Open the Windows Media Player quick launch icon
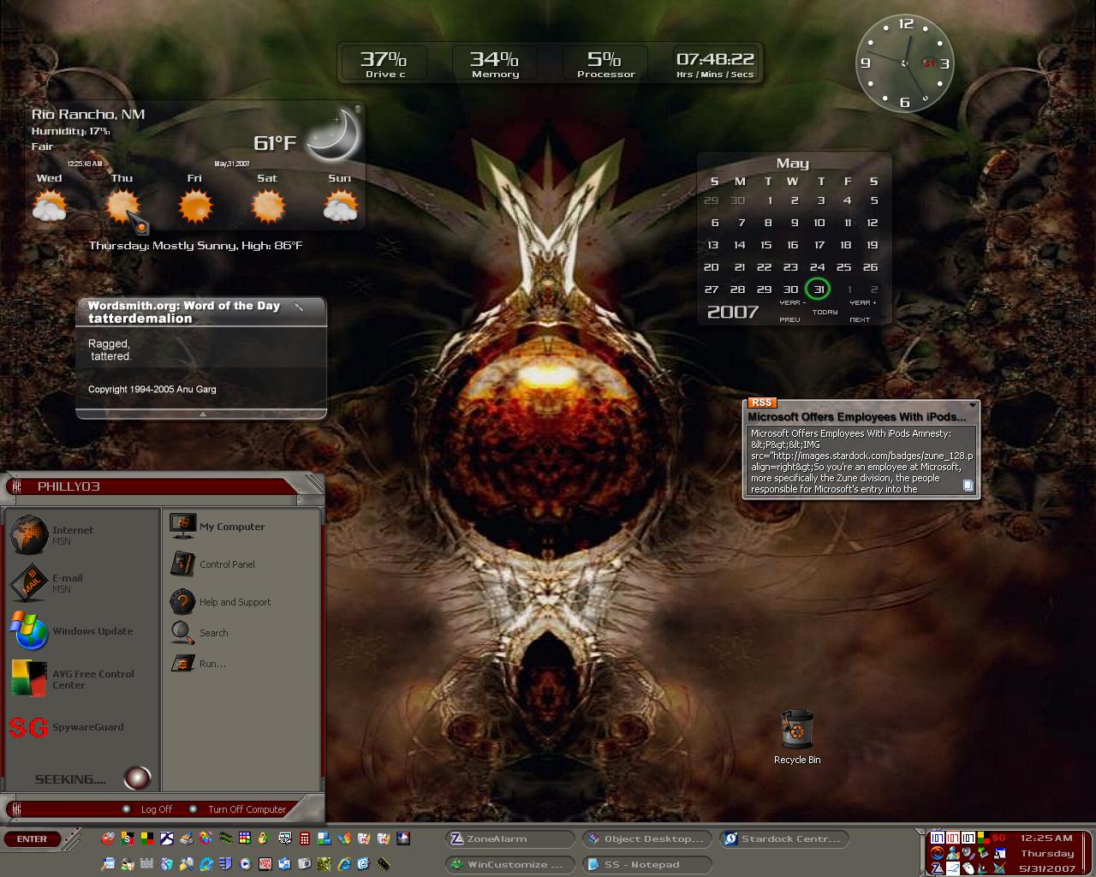Viewport: 1096px width, 877px height. 246,864
